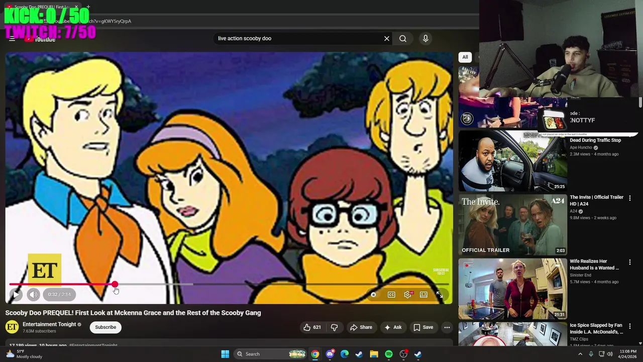Open the network tray icon
This screenshot has height=362, width=643.
click(601, 354)
